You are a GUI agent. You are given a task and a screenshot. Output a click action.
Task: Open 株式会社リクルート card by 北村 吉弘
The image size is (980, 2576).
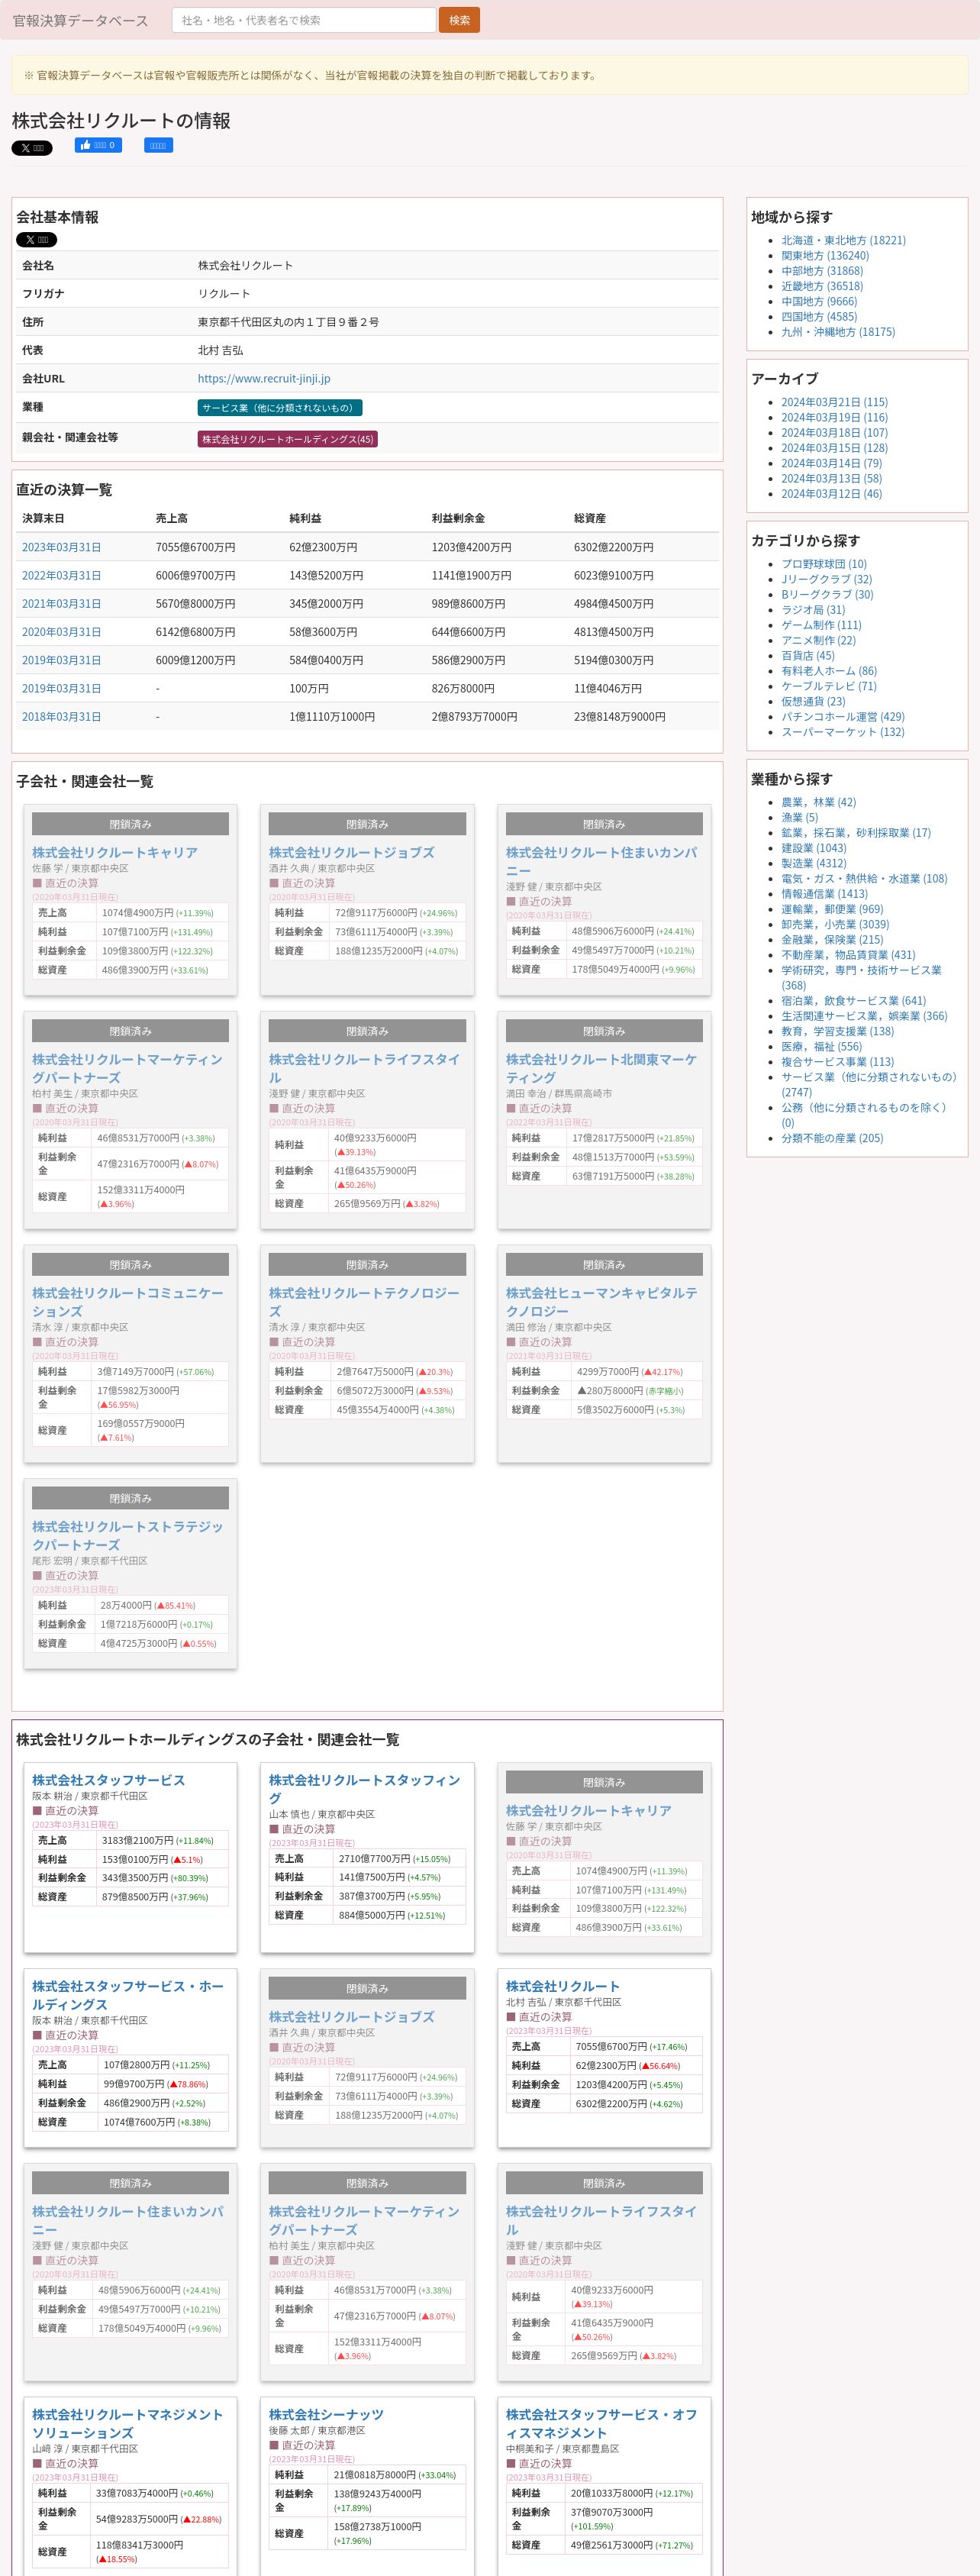click(562, 1986)
